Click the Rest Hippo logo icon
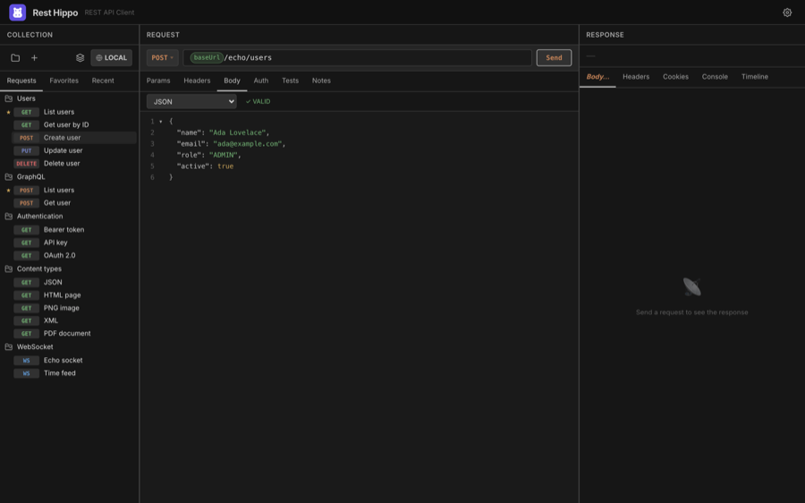Image resolution: width=805 pixels, height=503 pixels. 18,13
